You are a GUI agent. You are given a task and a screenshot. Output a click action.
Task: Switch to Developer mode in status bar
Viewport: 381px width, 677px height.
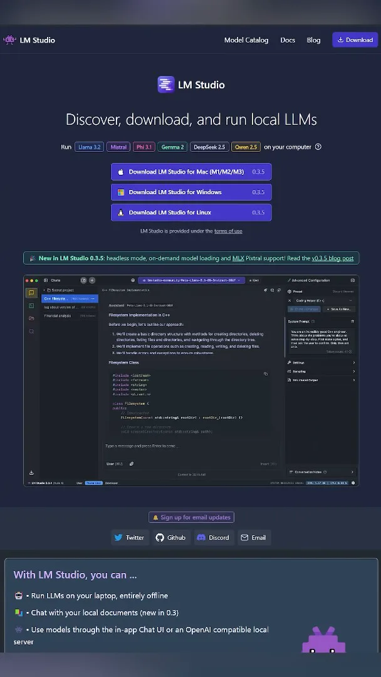(112, 483)
